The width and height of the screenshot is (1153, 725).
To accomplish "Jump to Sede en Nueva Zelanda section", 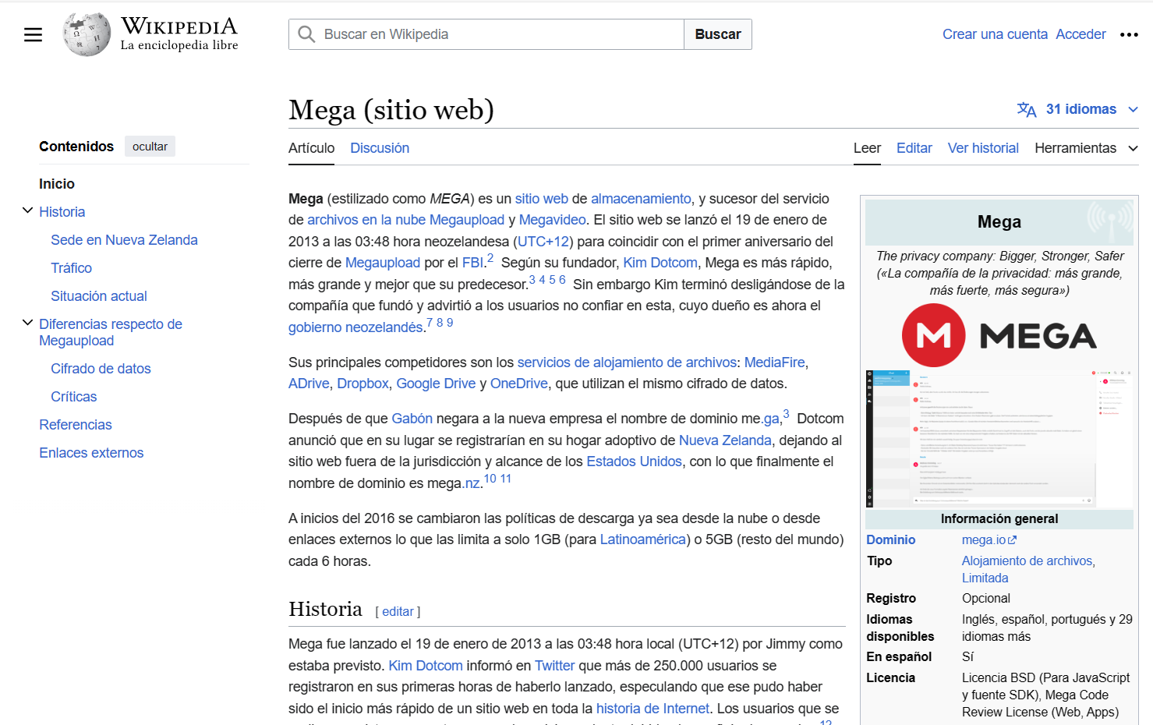I will [124, 240].
